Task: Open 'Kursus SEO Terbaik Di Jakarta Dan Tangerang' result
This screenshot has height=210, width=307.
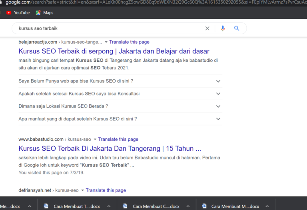Action: coord(110,149)
